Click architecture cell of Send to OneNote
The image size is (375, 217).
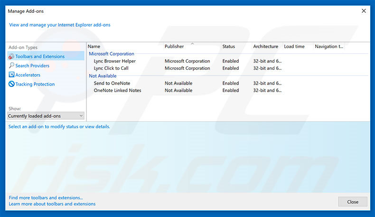click(267, 83)
